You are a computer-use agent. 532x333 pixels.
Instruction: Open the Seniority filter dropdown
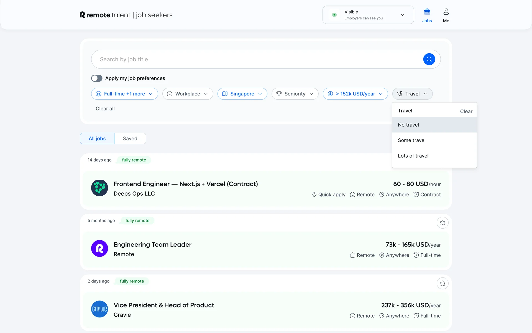point(295,94)
